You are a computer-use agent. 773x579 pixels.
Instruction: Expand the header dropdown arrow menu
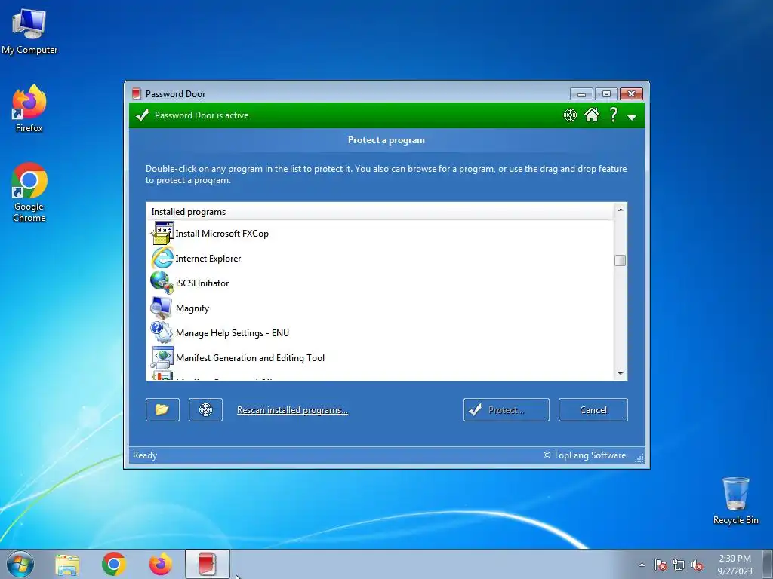632,117
